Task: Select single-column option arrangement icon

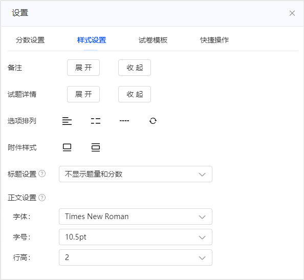Action: [x=67, y=121]
